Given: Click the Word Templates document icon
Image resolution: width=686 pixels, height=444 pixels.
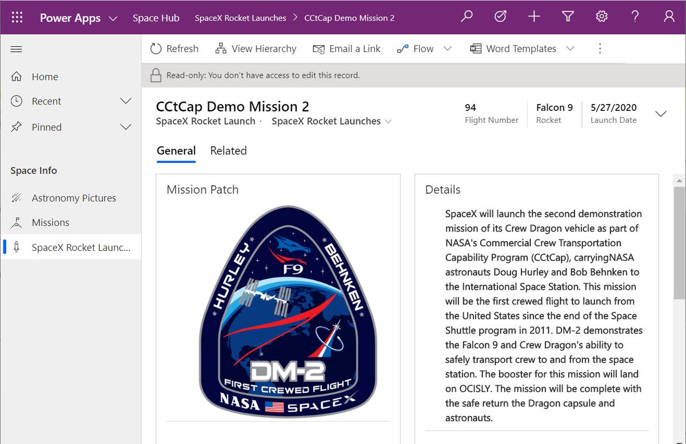Looking at the screenshot, I should pyautogui.click(x=476, y=49).
